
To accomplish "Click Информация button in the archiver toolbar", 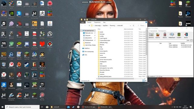I will [x=172, y=35].
